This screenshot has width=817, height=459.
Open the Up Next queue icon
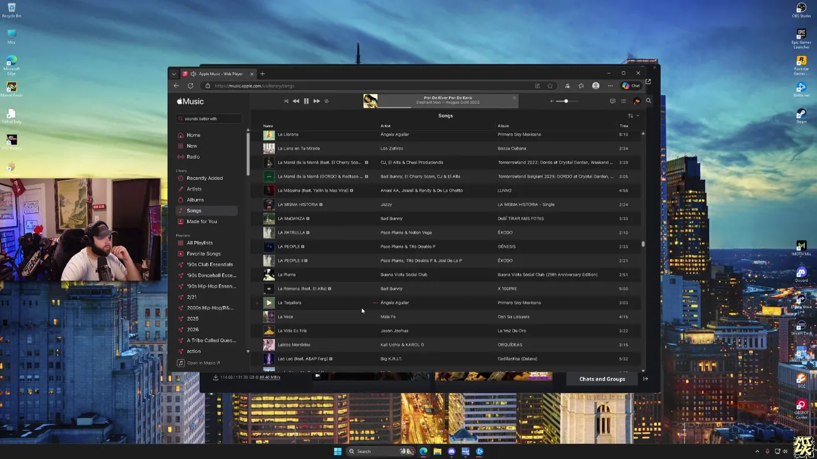624,101
